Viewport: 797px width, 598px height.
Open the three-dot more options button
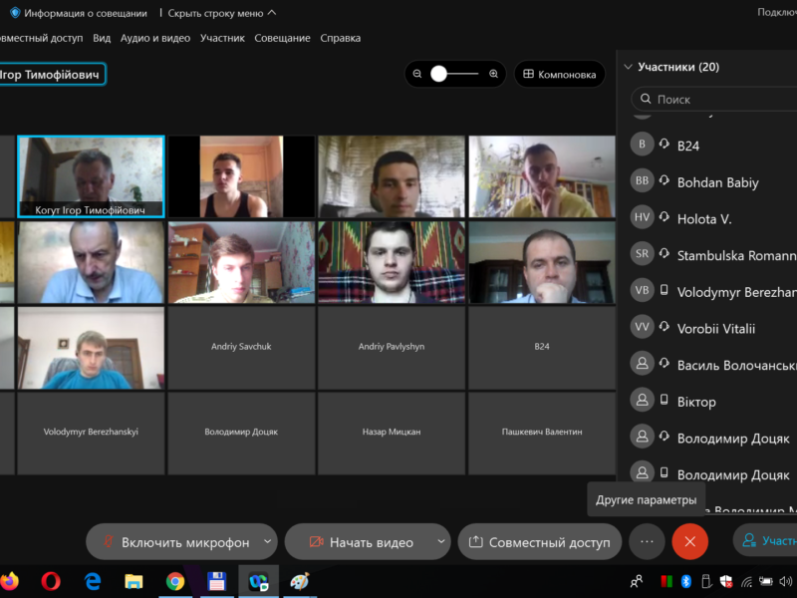coord(647,542)
